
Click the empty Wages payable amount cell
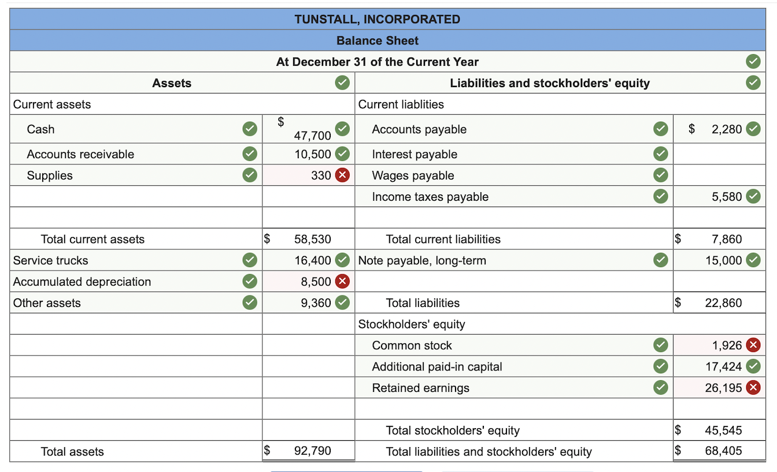(x=719, y=175)
